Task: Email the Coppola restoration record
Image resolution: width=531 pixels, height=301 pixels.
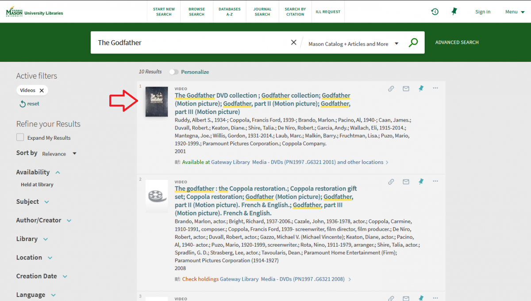Action: pyautogui.click(x=406, y=181)
